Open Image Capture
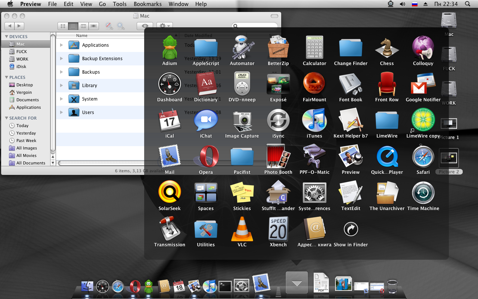478x299 pixels. click(x=242, y=120)
